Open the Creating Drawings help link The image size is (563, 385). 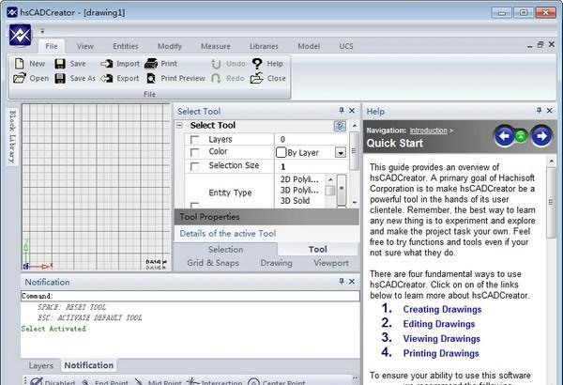click(442, 309)
